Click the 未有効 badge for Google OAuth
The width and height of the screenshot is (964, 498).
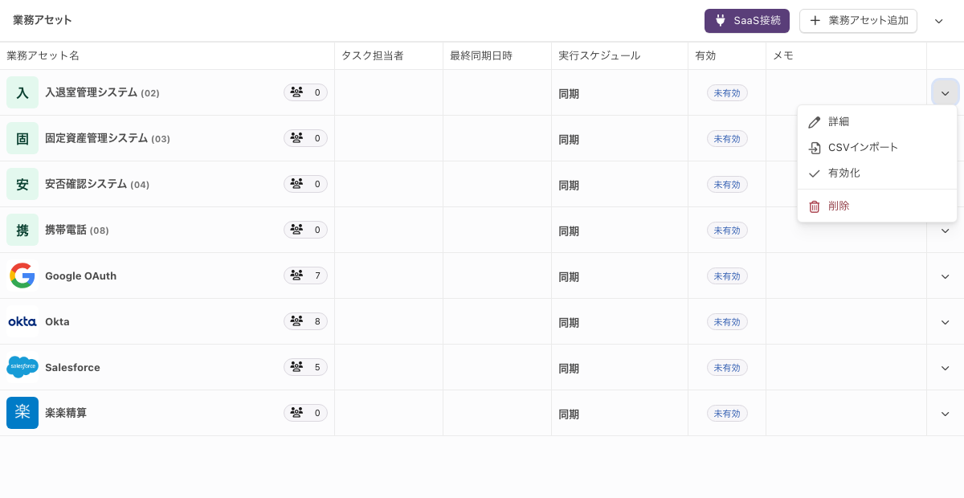pyautogui.click(x=727, y=276)
